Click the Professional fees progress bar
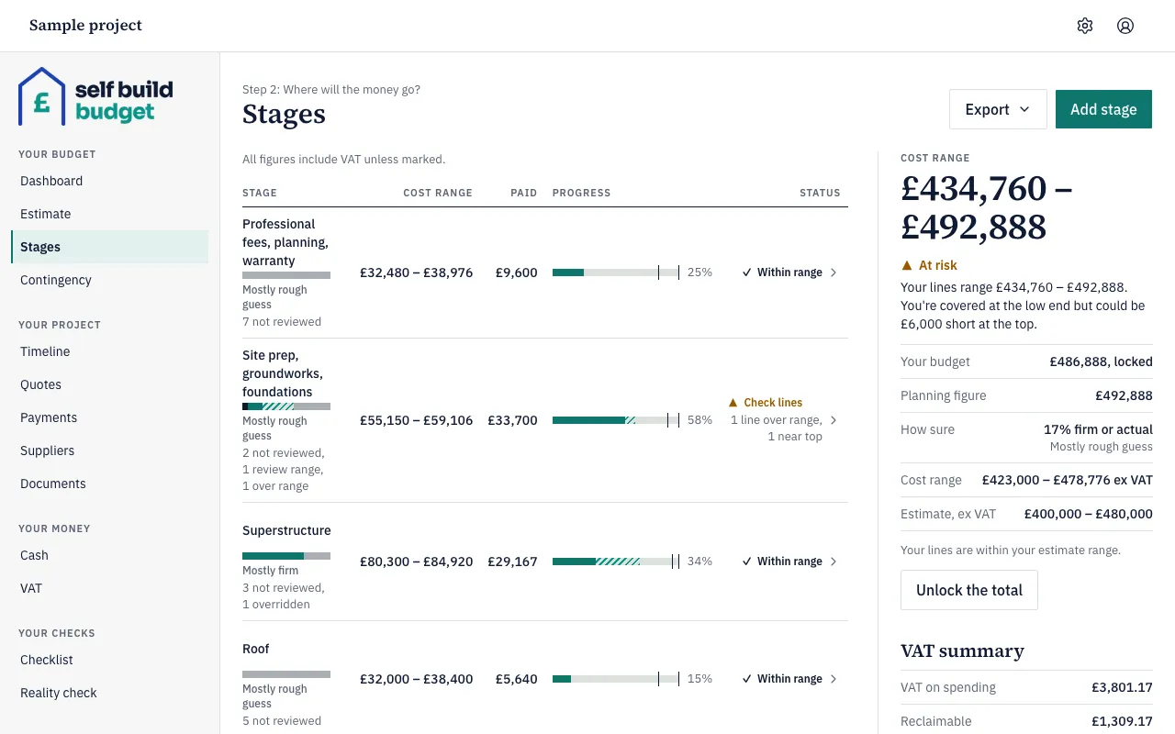Screen dimensions: 1175x734 [x=616, y=272]
